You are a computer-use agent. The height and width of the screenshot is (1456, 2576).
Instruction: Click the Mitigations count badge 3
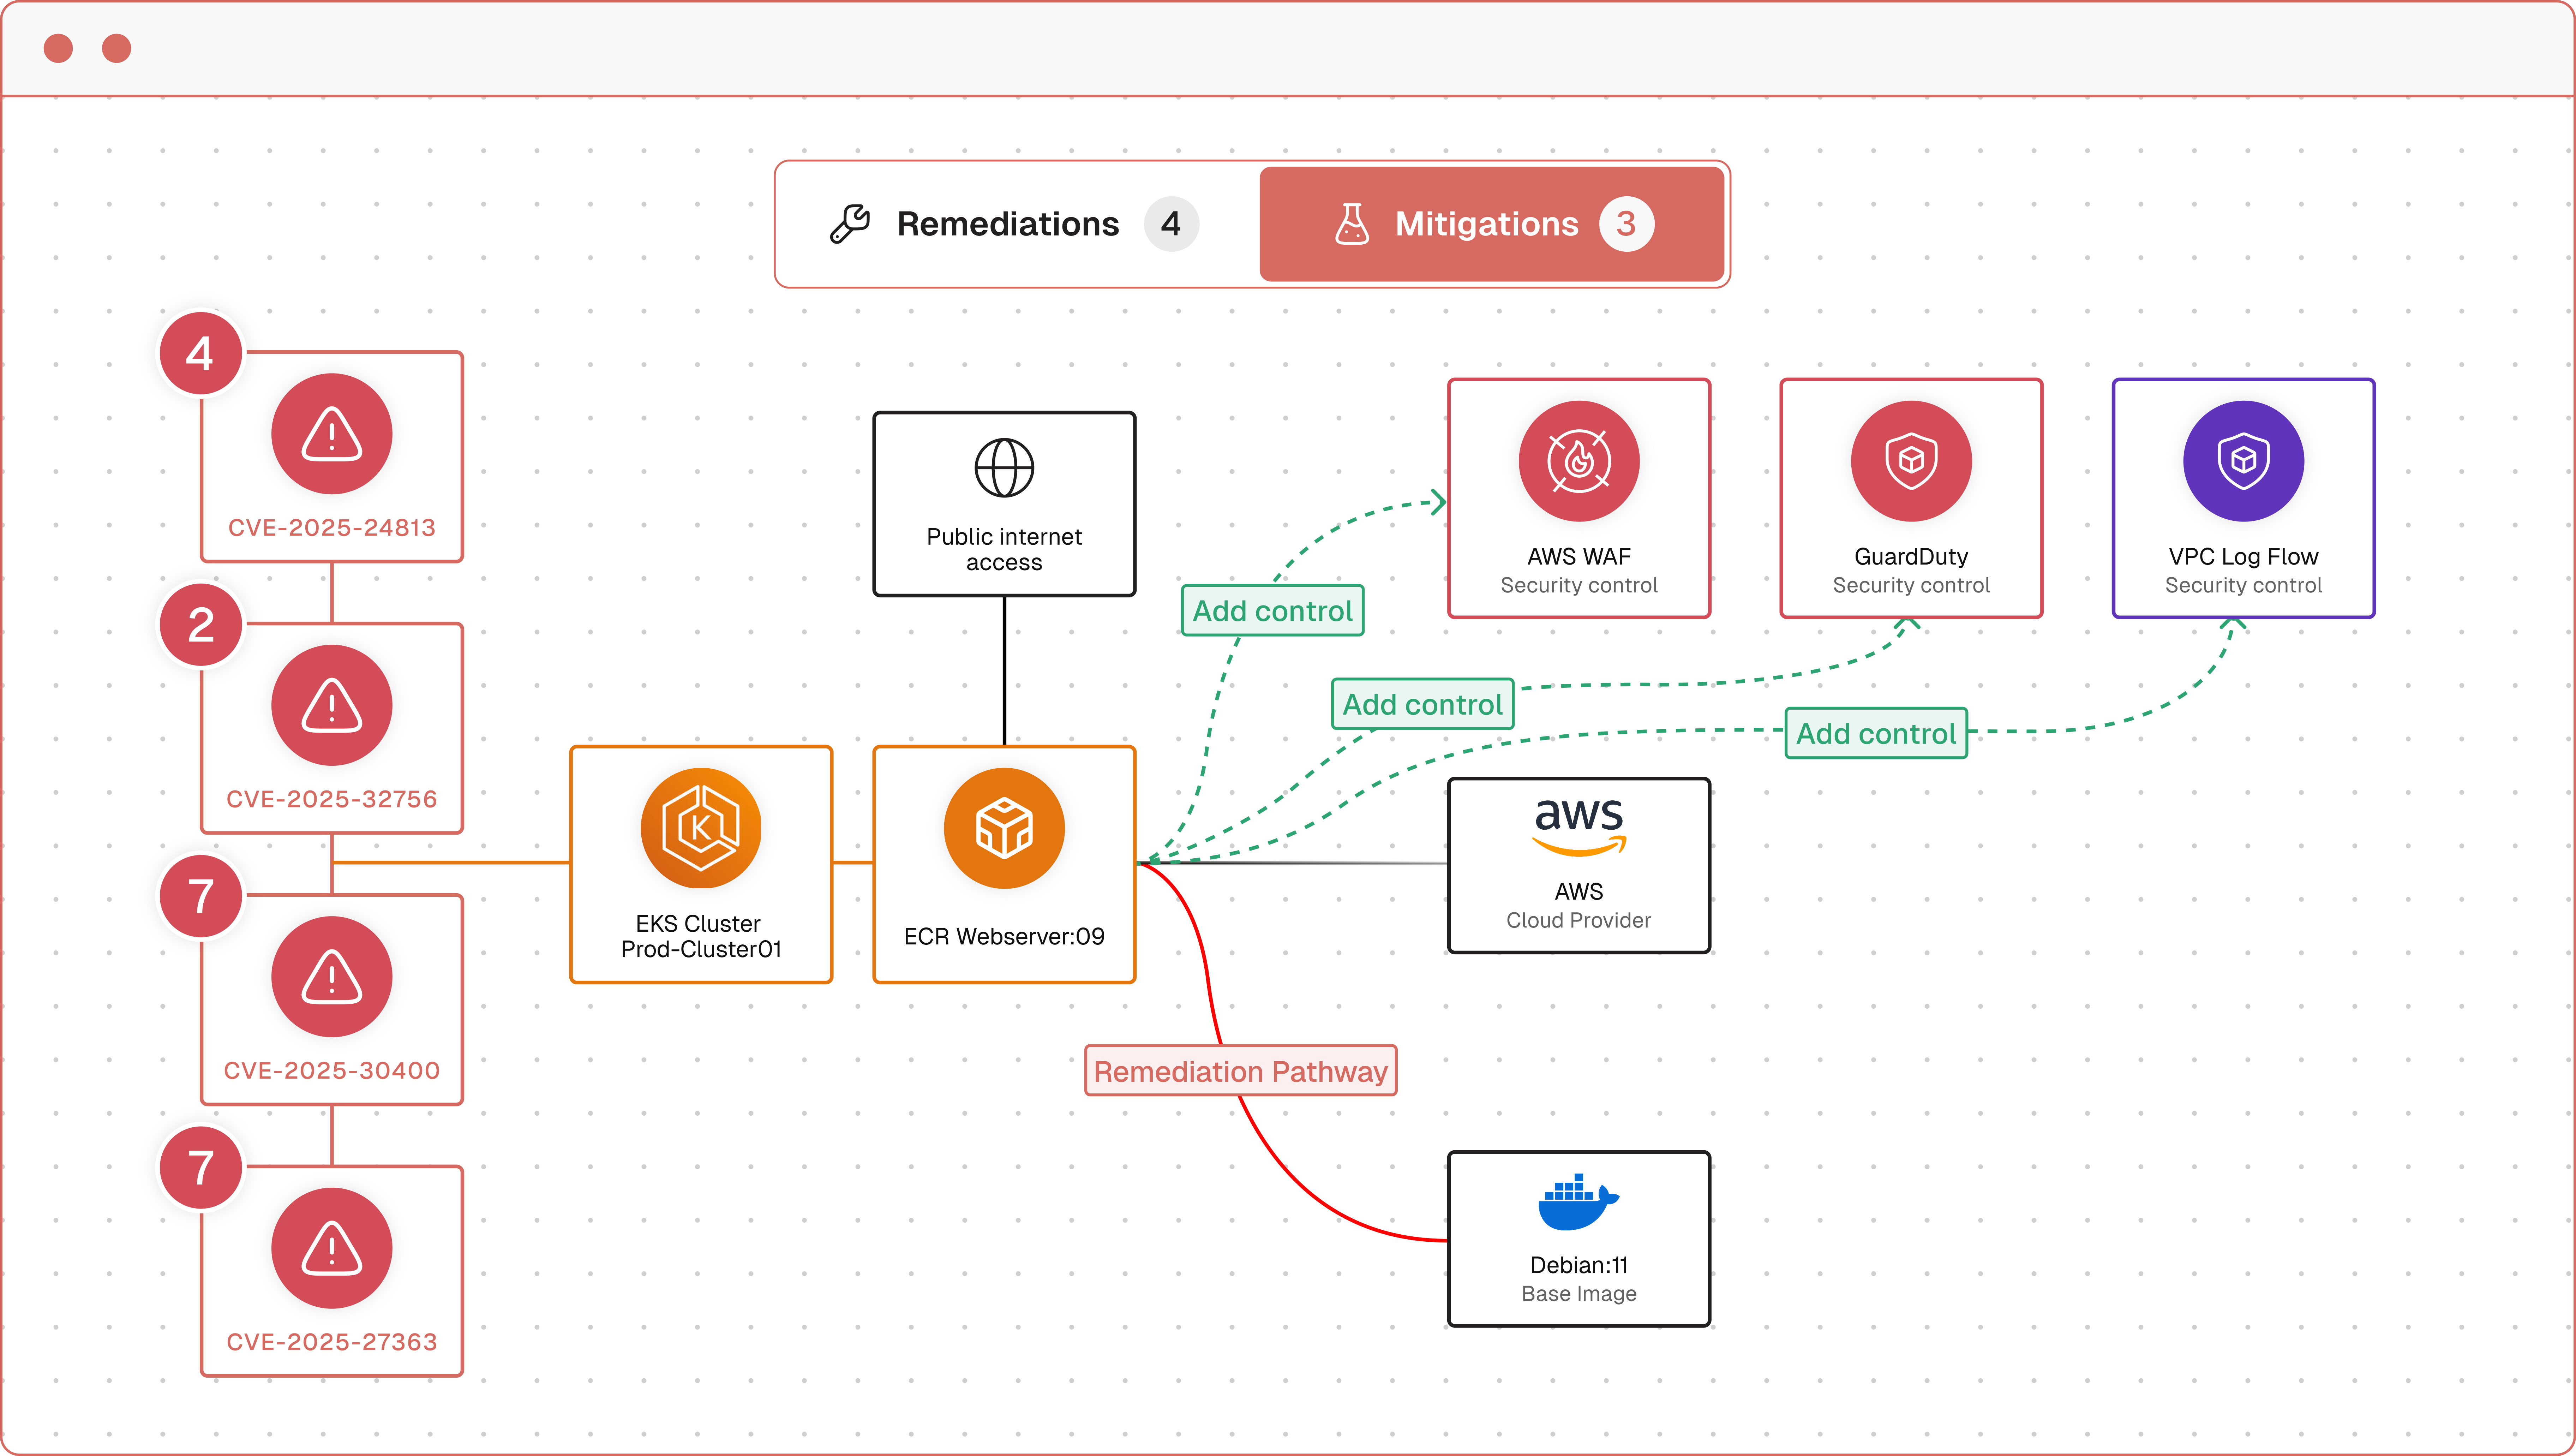[x=1626, y=224]
